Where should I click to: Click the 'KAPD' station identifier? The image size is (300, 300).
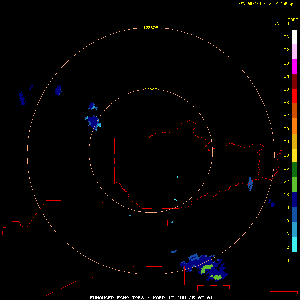point(159,298)
